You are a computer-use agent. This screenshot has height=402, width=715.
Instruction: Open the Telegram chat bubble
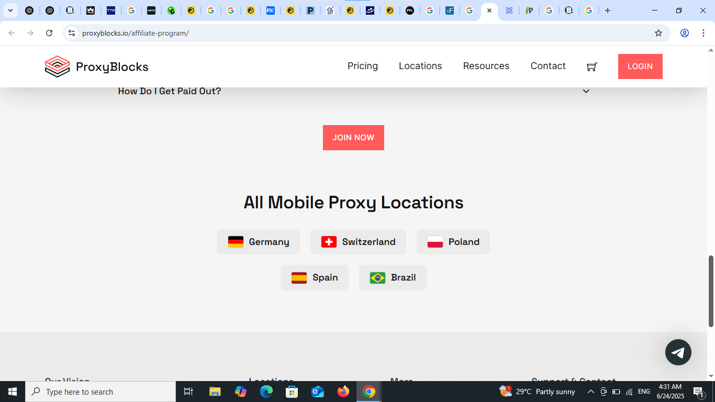678,352
